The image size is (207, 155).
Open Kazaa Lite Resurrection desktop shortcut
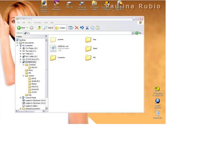(82, 5)
